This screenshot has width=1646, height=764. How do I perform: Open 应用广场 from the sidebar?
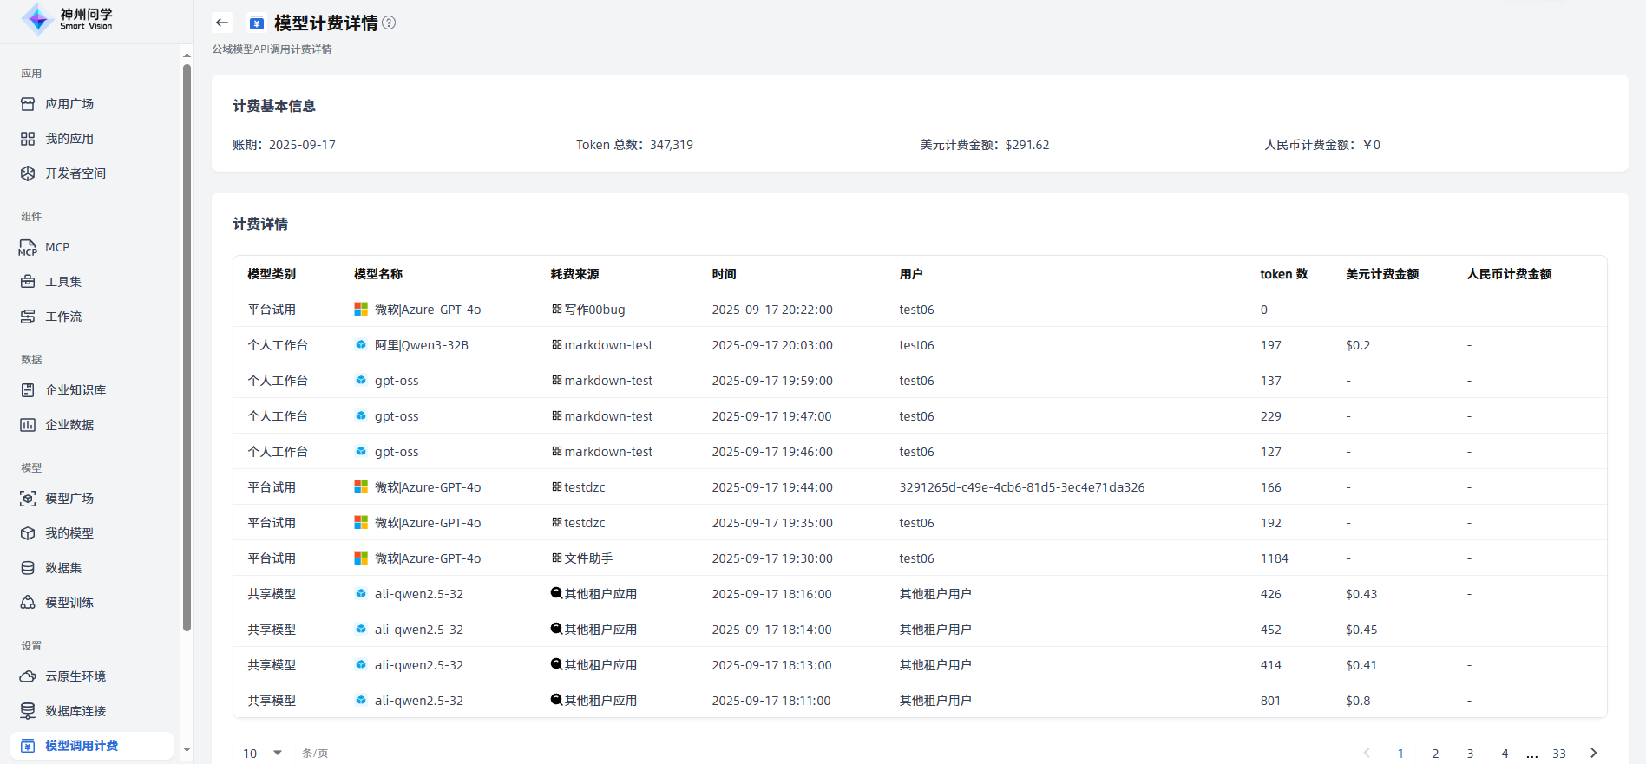[69, 104]
